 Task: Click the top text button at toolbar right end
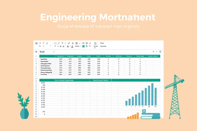tap(102, 43)
